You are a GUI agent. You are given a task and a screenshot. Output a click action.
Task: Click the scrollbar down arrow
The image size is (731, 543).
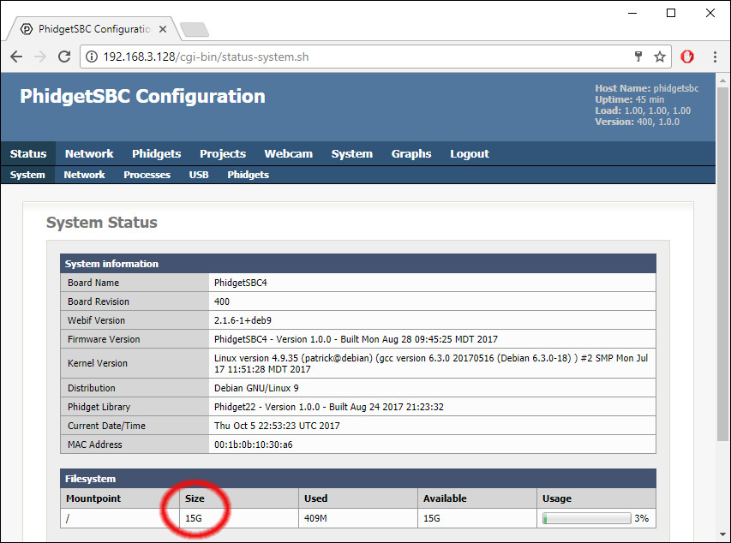pyautogui.click(x=722, y=534)
